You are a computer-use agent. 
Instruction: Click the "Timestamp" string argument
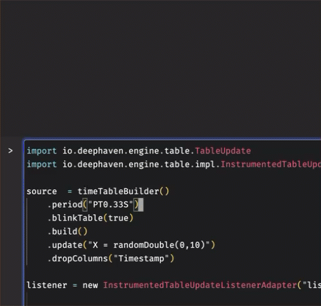point(141,258)
